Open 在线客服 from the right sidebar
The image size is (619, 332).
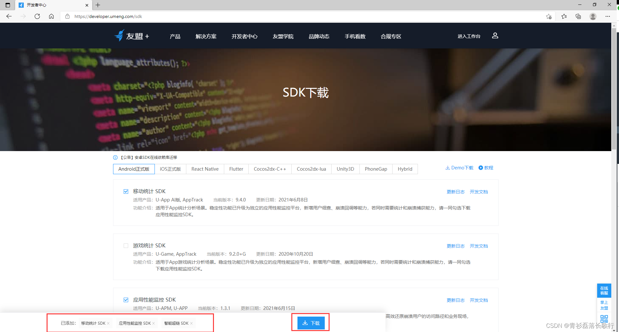[x=604, y=291]
